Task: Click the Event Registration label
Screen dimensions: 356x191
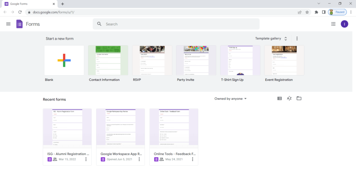Action: 279,80
